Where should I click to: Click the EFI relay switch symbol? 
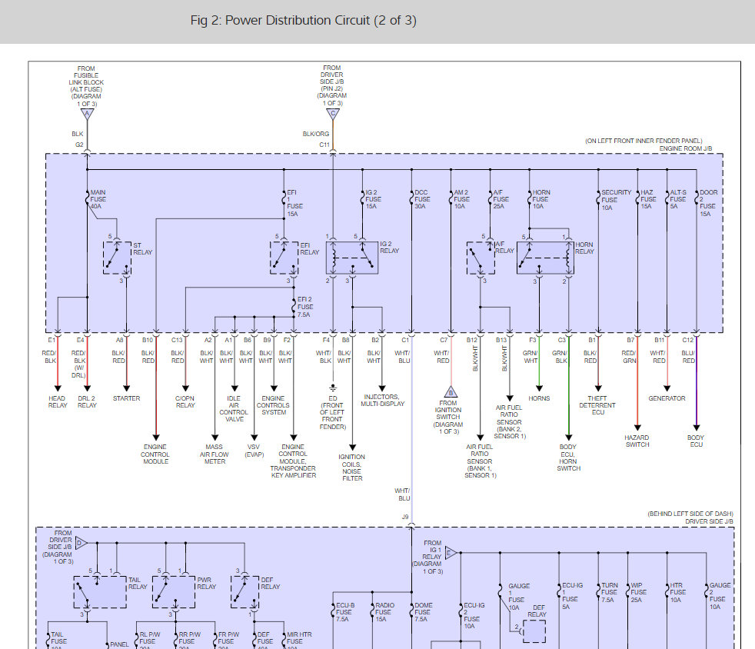(284, 258)
